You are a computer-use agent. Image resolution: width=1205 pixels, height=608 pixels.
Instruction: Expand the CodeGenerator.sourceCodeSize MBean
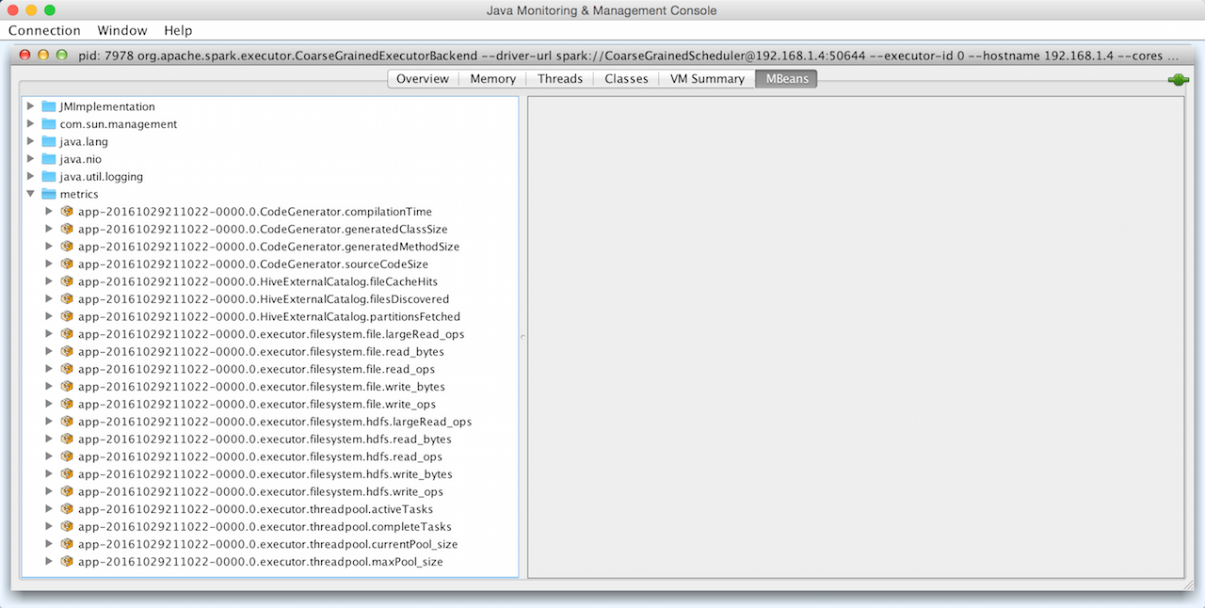pos(49,264)
